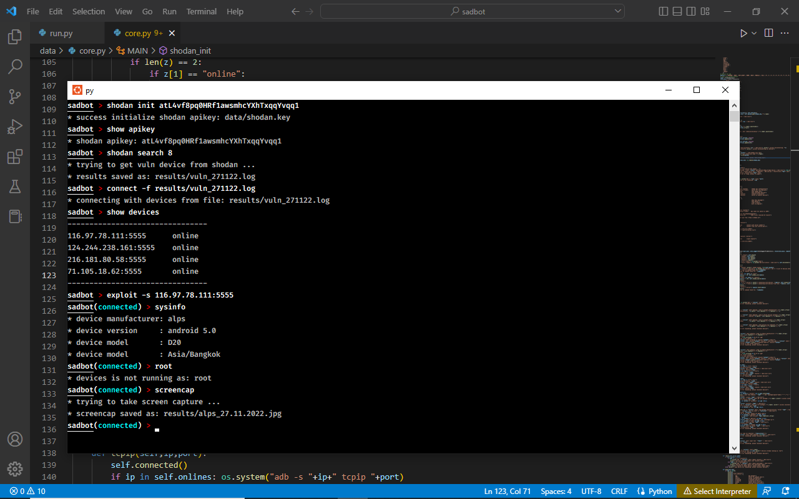Click terminal scrollbar up arrow
Viewport: 799px width, 499px height.
click(x=734, y=105)
